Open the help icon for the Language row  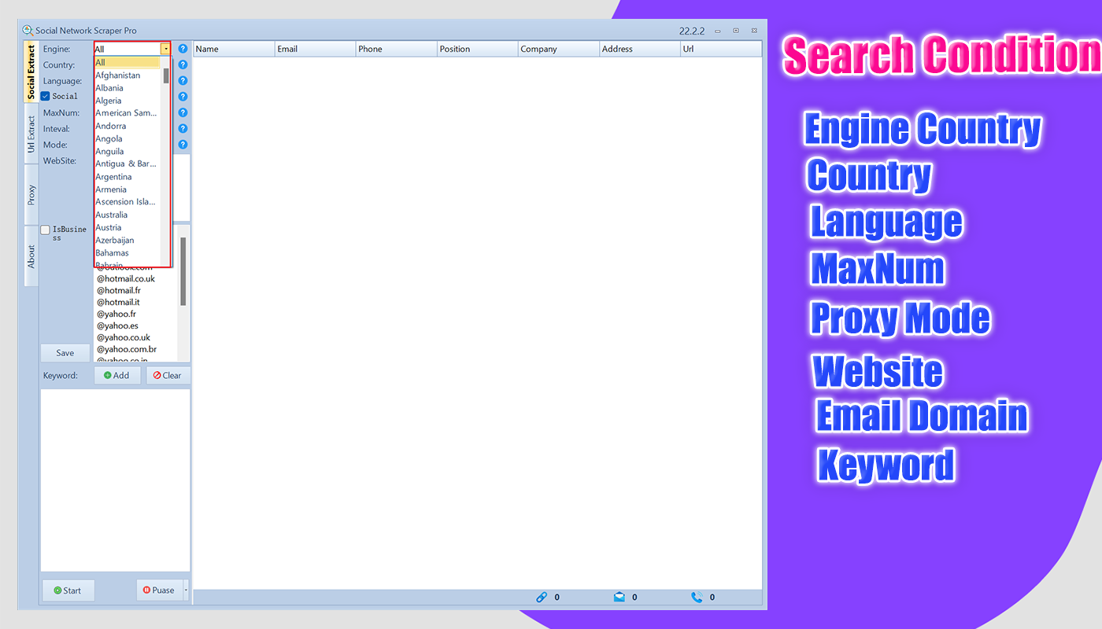[x=183, y=80]
